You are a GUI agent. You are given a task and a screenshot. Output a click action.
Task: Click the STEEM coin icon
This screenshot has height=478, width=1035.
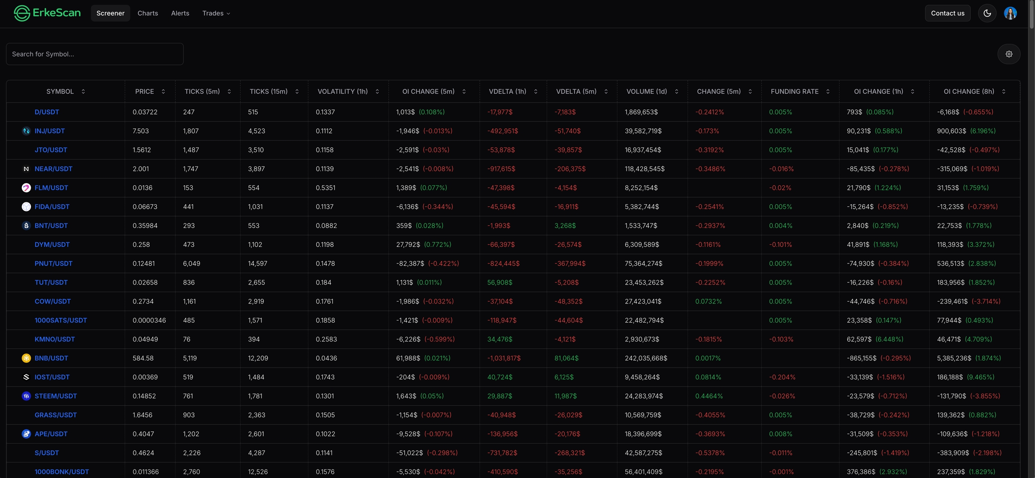pos(26,396)
